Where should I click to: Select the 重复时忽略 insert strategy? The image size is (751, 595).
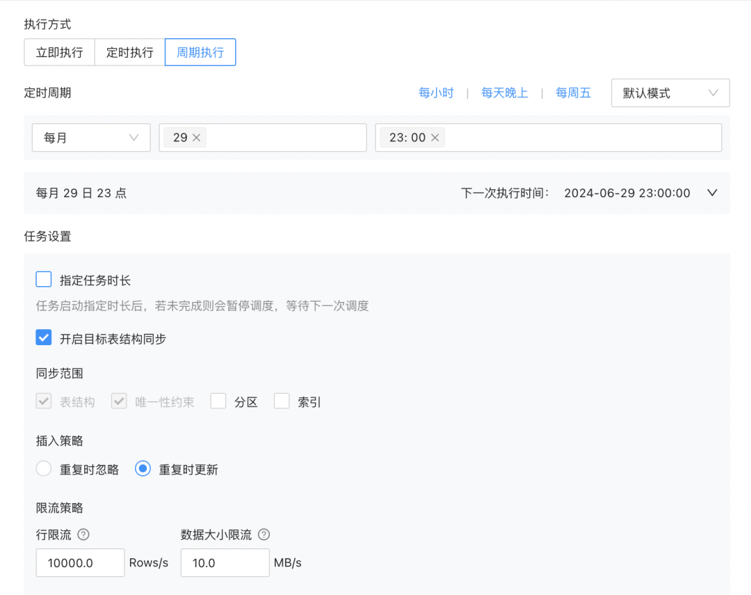pos(43,468)
